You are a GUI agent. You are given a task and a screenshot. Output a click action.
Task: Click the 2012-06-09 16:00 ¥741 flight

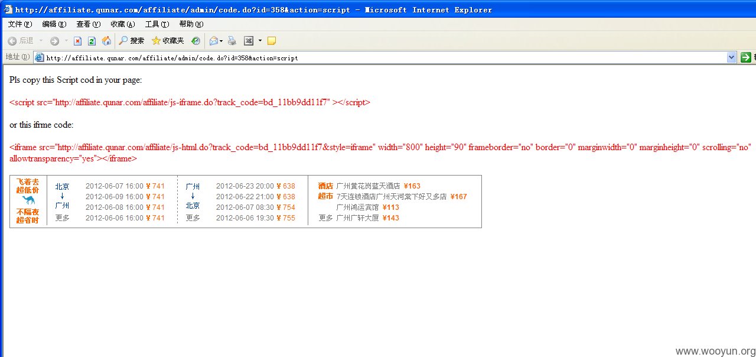(x=125, y=197)
